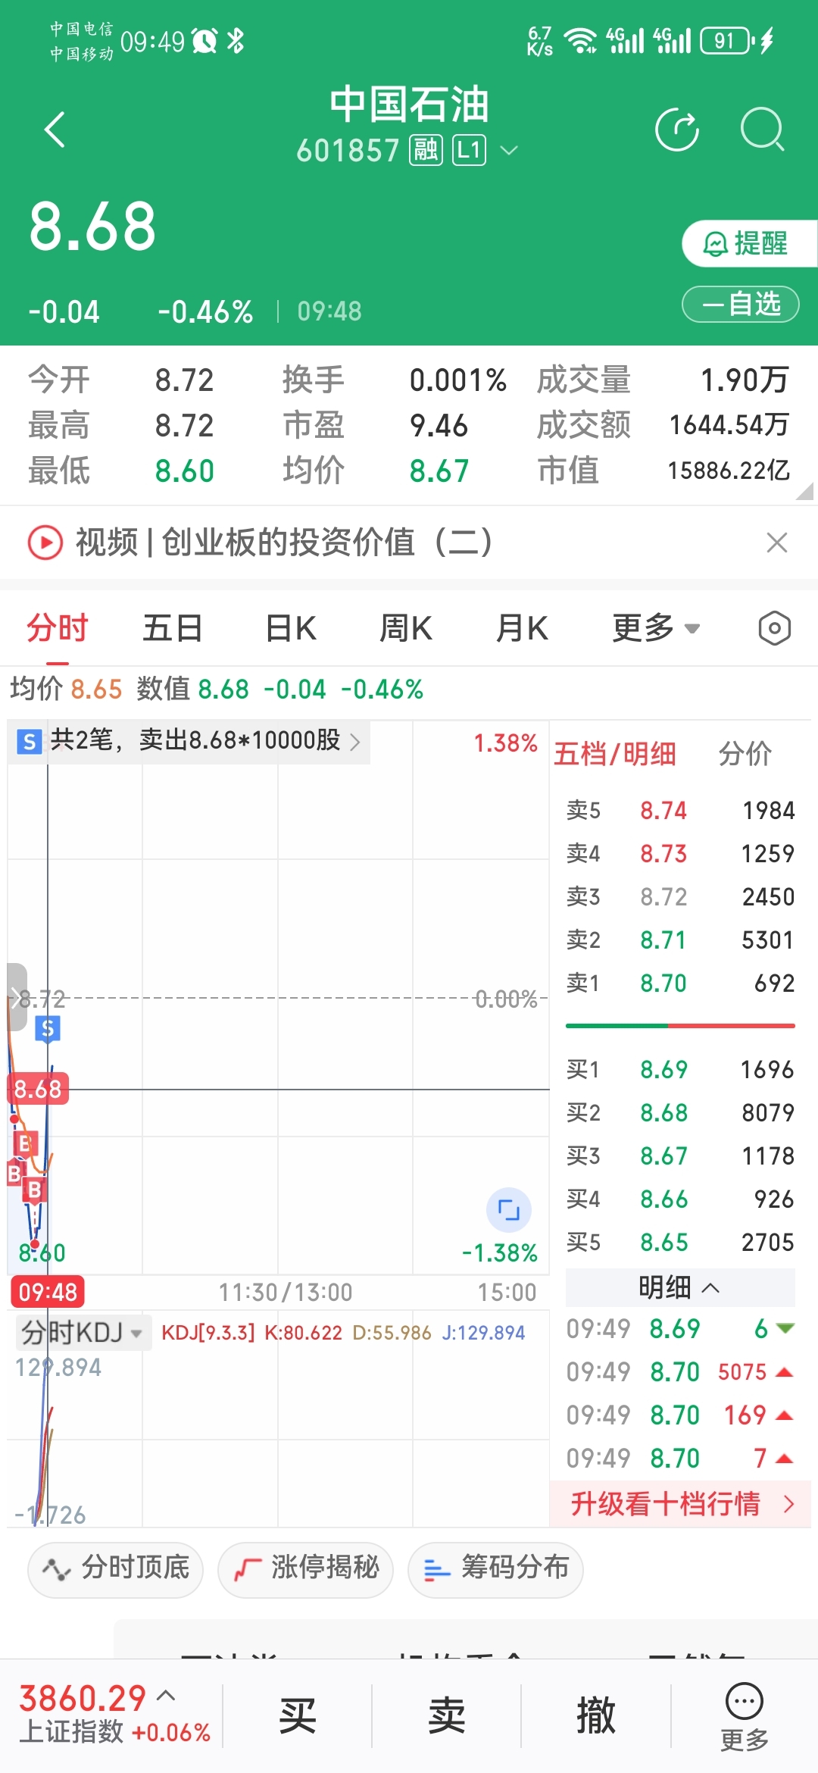Play the 创业板的投资价值 video icon
818x1773 pixels.
click(x=45, y=543)
